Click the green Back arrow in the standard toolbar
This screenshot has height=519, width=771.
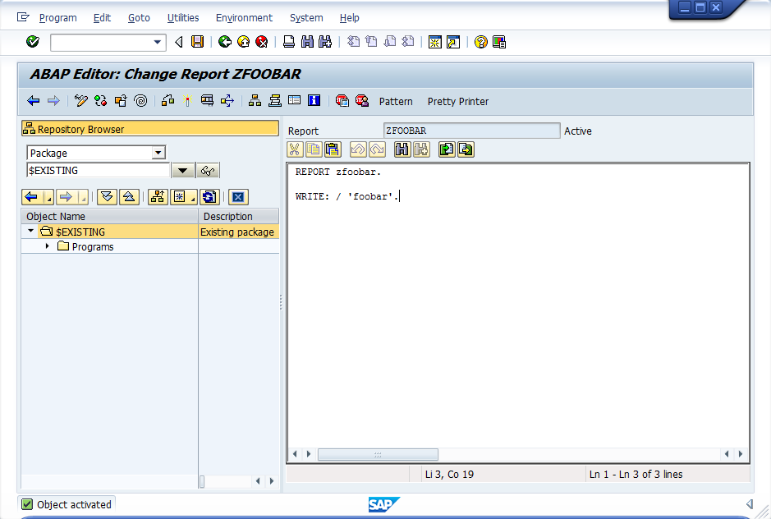pos(225,42)
